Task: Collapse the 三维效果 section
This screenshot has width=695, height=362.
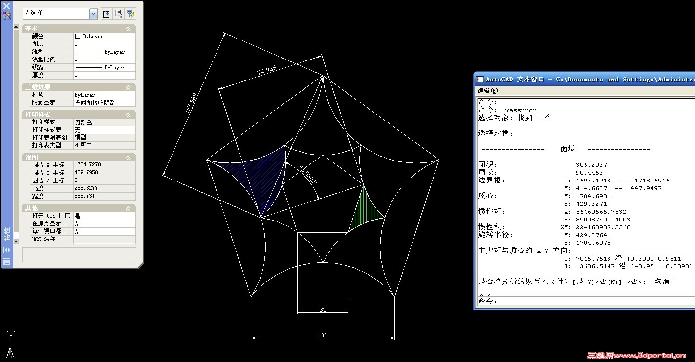Action: tap(128, 87)
